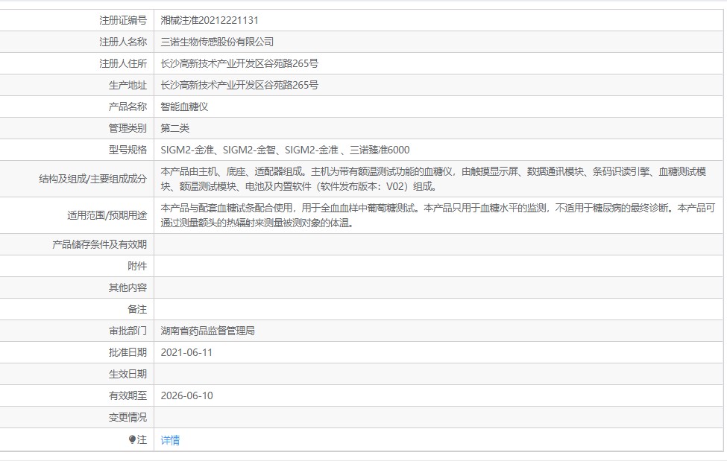This screenshot has width=727, height=461.
Task: Select registration number 湘械注准20212221131
Action: pyautogui.click(x=210, y=20)
